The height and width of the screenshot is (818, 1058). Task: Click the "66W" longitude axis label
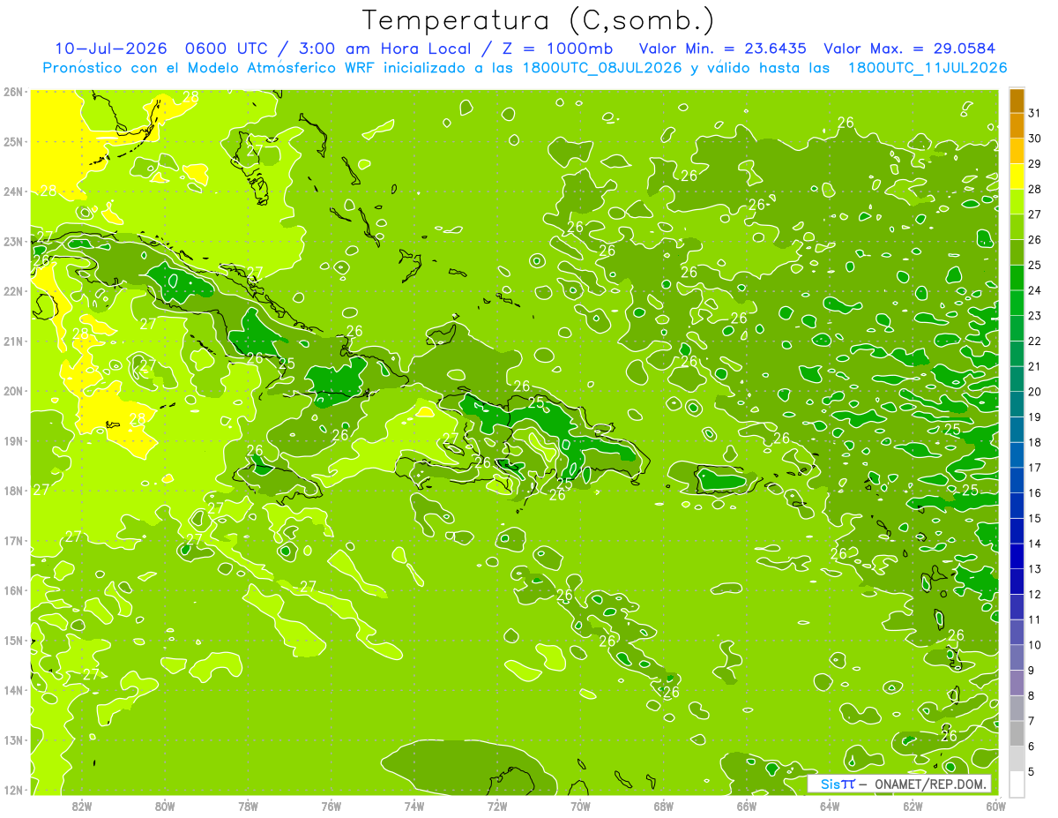click(747, 806)
